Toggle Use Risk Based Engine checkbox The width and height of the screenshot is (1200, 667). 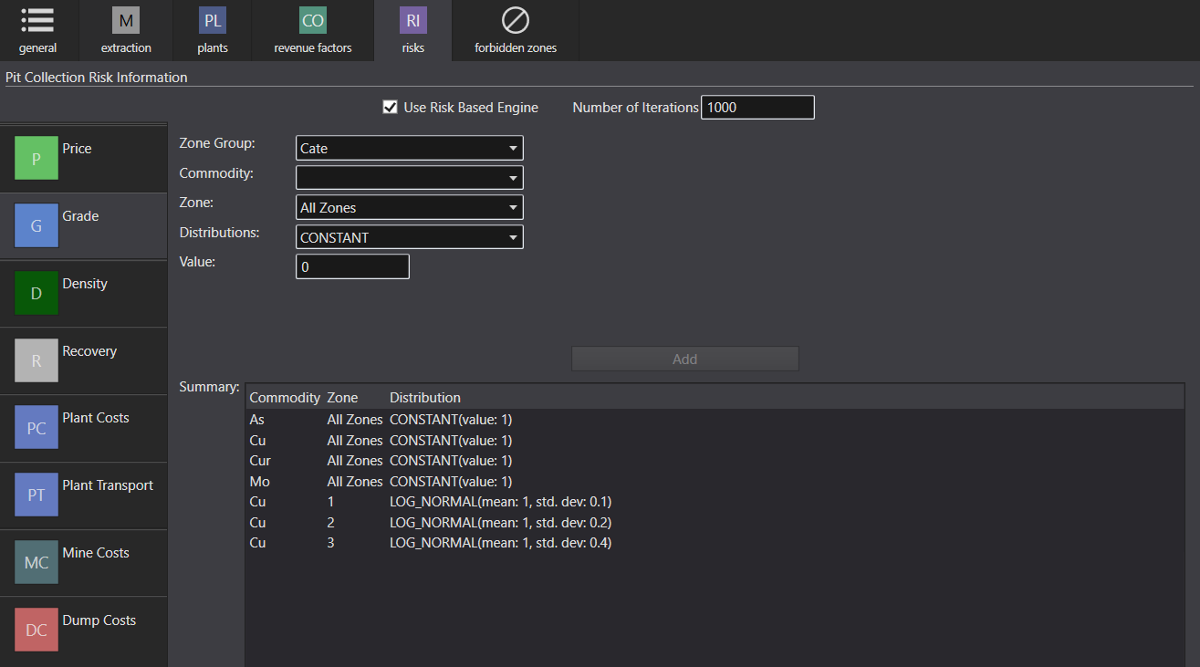point(390,108)
